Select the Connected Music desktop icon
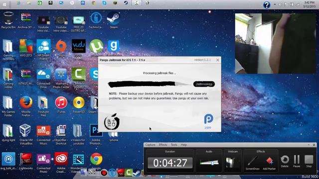This screenshot has width=319, height=179. coord(43,134)
